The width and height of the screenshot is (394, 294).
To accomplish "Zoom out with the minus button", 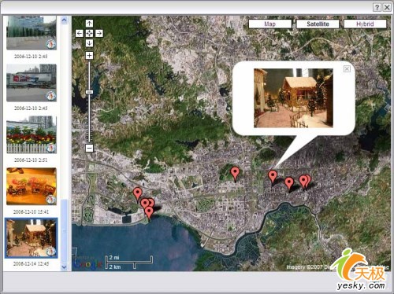I will (x=89, y=148).
